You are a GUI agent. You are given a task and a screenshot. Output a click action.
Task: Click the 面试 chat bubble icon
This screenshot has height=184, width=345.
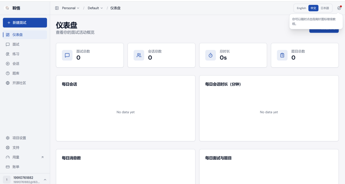[x=8, y=44]
